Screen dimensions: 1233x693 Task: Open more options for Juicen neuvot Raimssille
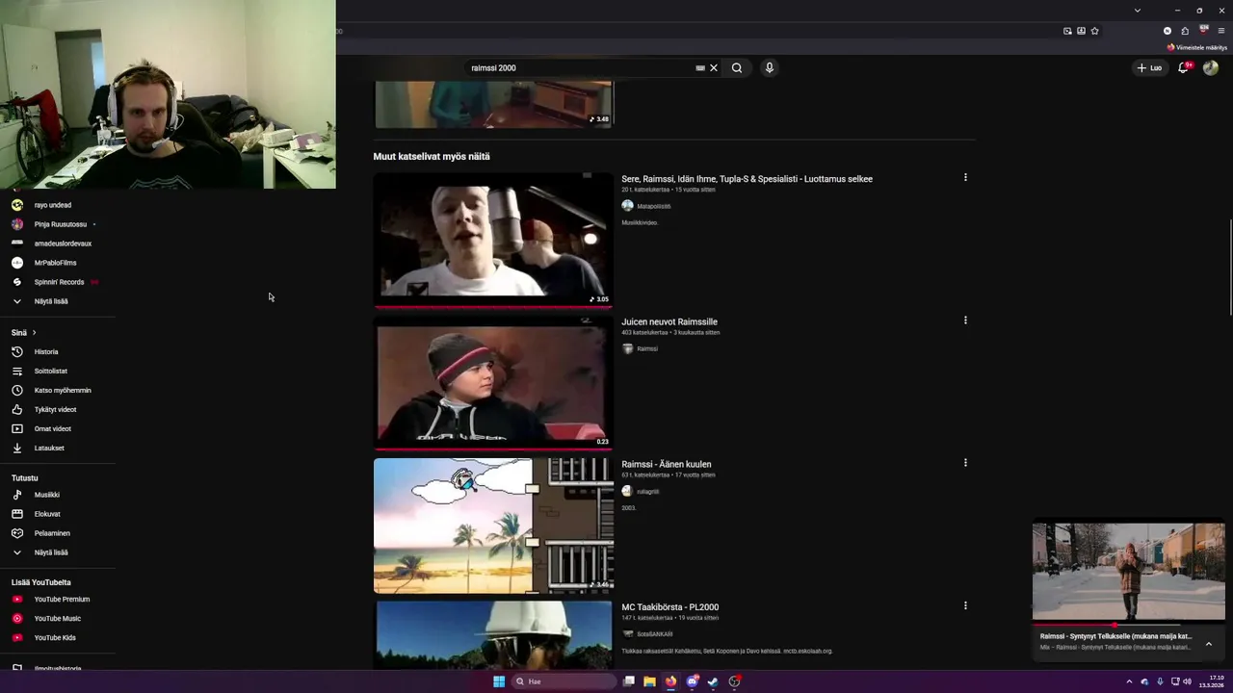tap(965, 320)
